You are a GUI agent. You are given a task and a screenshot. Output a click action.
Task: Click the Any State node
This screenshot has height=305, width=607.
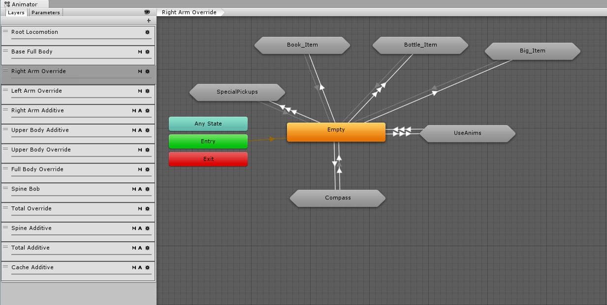[208, 124]
